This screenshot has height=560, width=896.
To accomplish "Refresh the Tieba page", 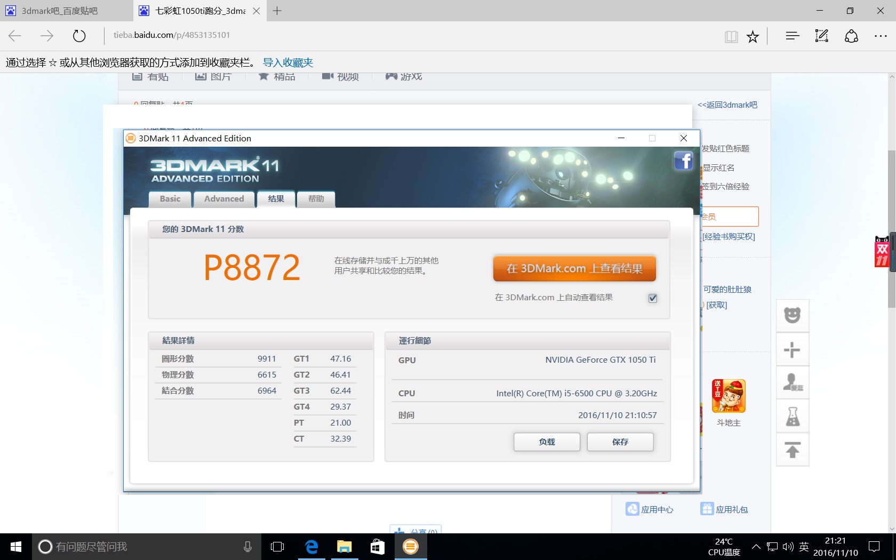I will [79, 36].
